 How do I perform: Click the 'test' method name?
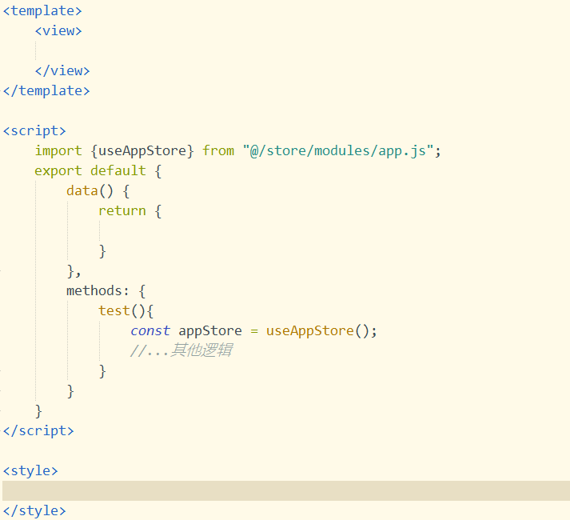click(114, 310)
